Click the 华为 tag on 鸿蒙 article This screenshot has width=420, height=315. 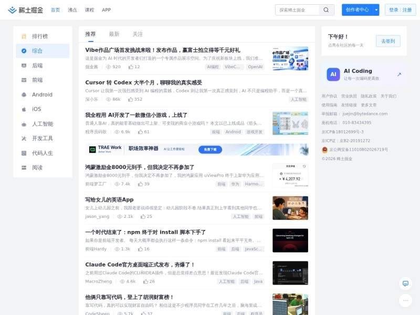click(x=235, y=184)
